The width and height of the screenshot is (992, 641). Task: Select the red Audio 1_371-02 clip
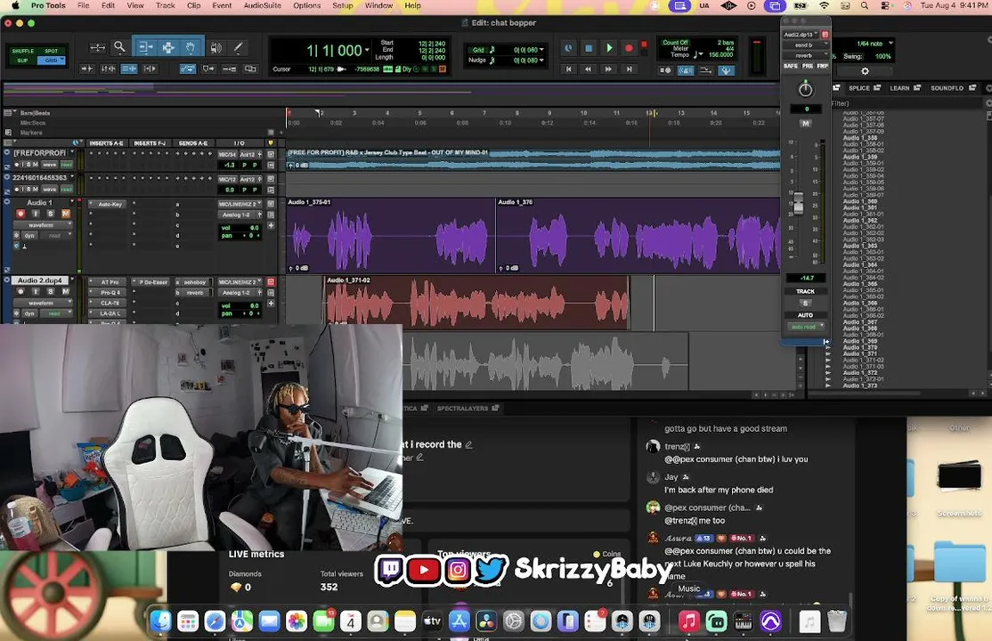(x=477, y=303)
